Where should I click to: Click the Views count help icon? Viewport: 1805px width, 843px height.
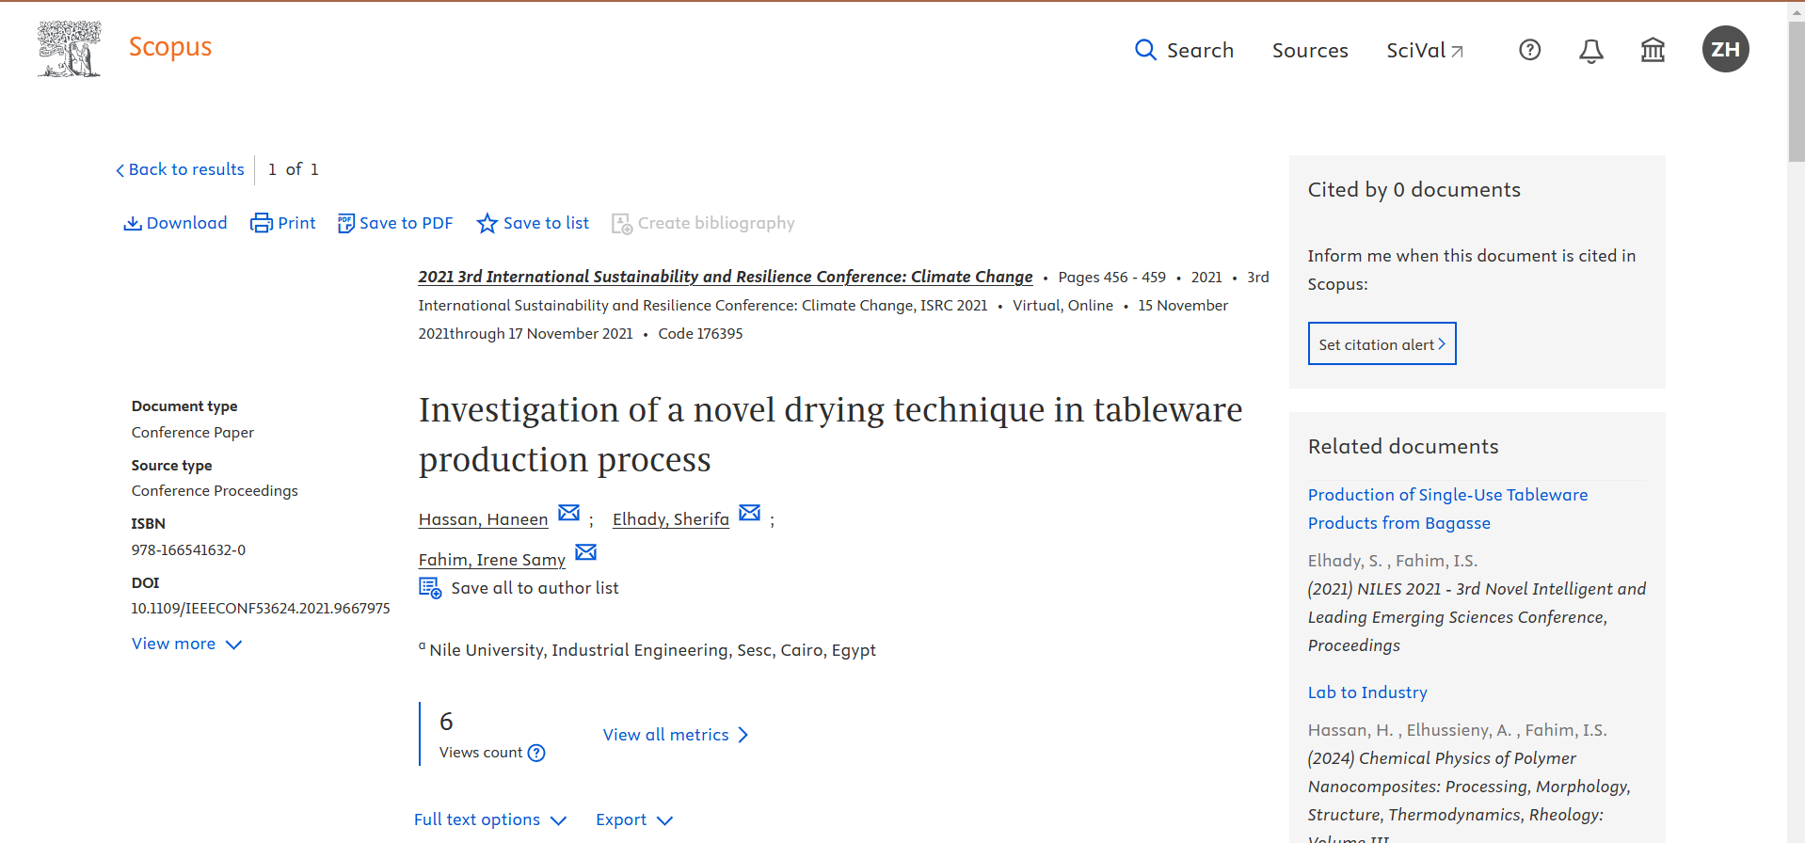click(x=536, y=753)
